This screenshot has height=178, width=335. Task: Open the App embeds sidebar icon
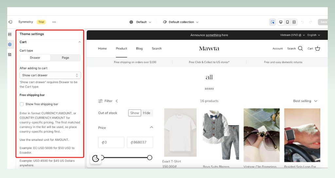tap(10, 55)
